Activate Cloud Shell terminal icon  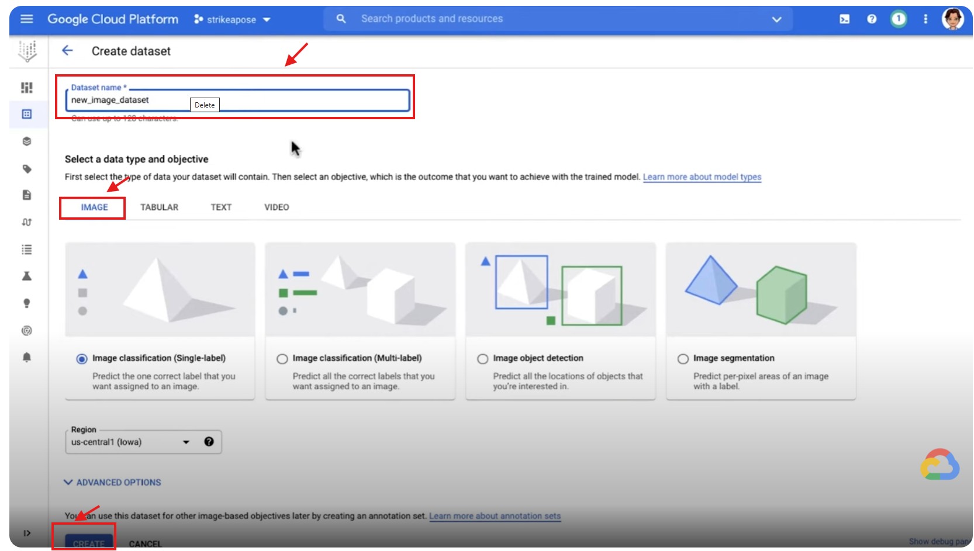[x=844, y=19]
